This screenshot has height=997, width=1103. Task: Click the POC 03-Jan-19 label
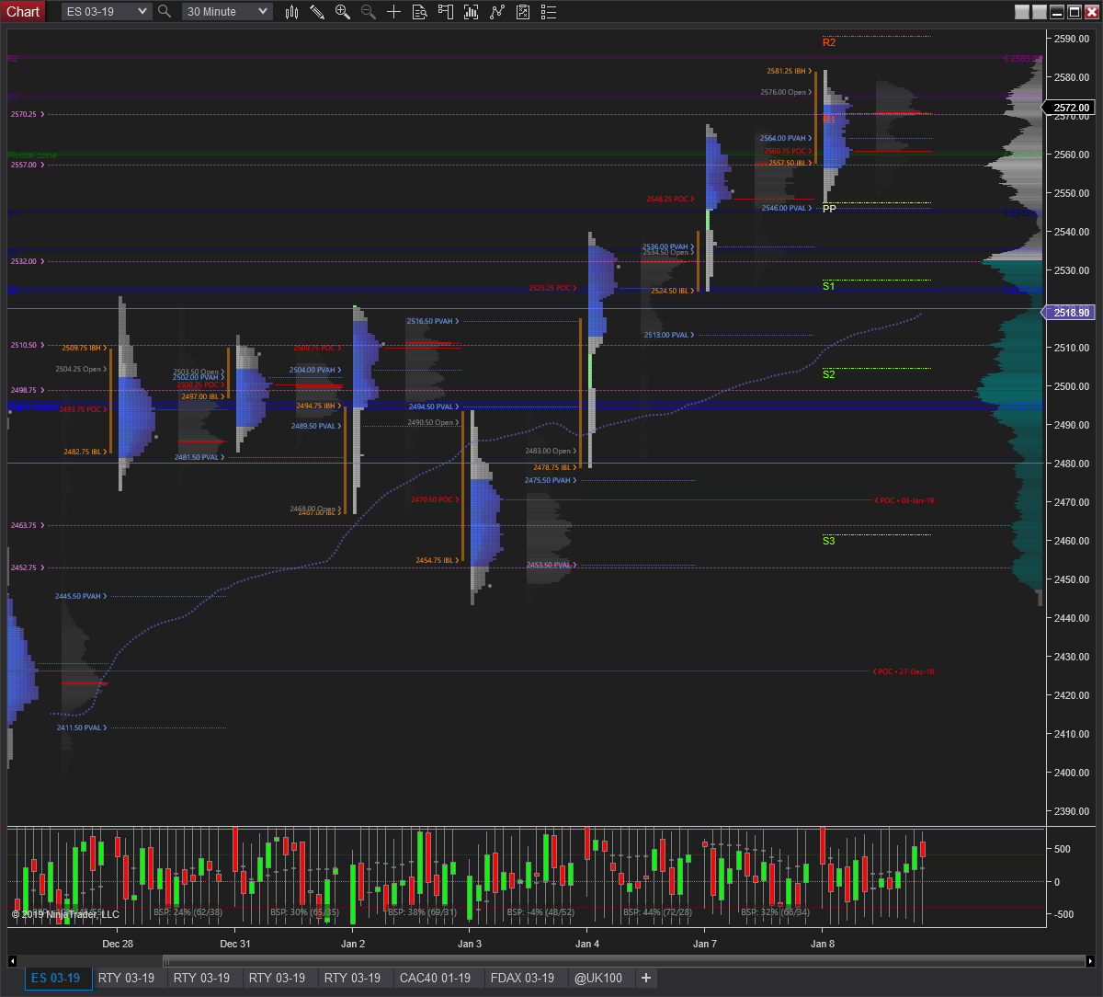click(x=904, y=500)
